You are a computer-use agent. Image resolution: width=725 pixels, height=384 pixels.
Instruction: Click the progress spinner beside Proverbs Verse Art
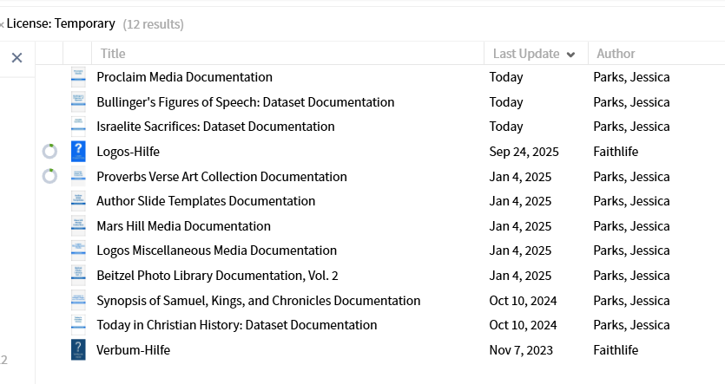[x=49, y=177]
